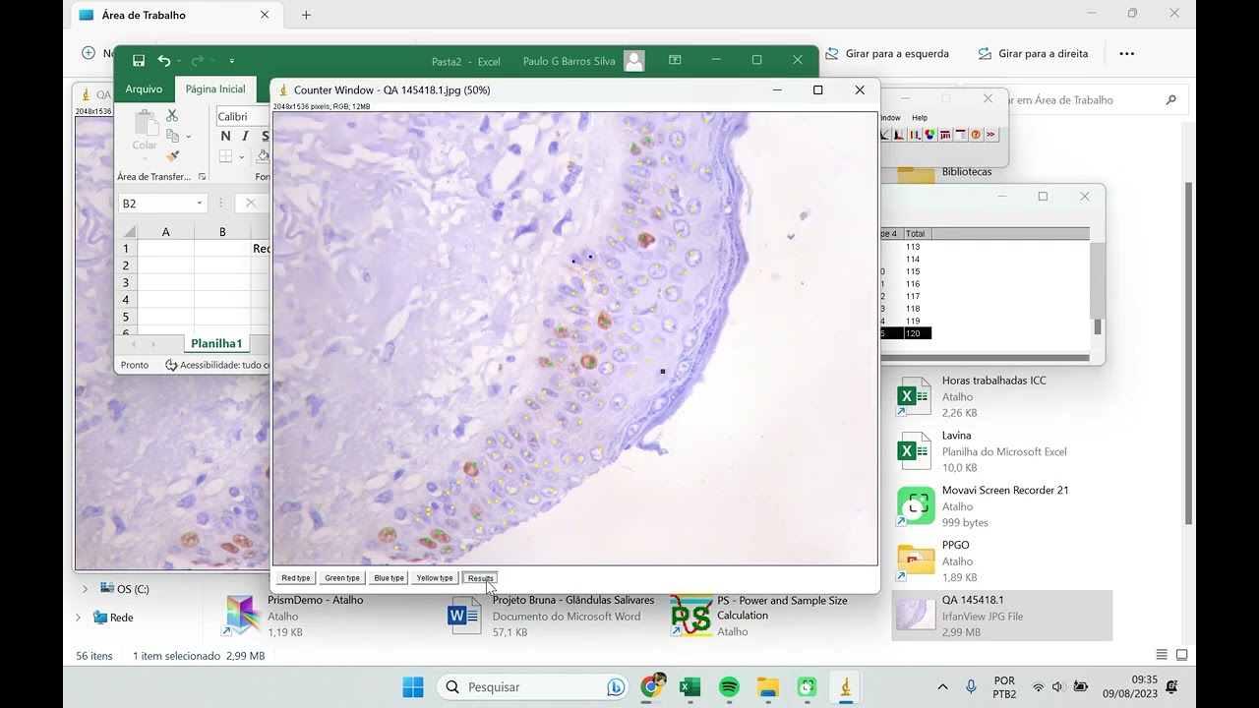The height and width of the screenshot is (708, 1259).
Task: Click the Yellow type counter button
Action: pos(434,578)
